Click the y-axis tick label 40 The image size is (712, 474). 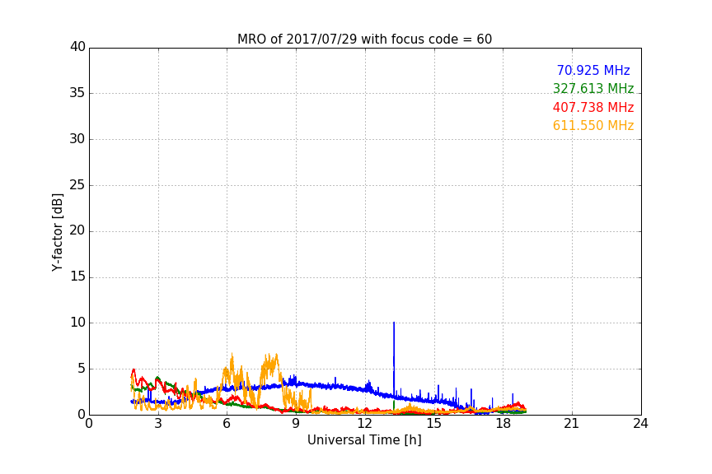pos(77,47)
